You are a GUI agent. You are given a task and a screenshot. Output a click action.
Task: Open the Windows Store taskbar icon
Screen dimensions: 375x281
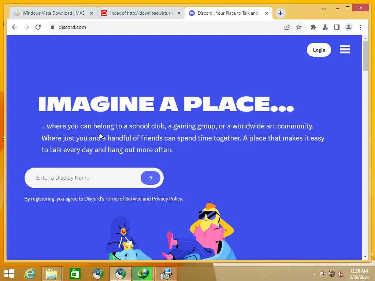(x=75, y=274)
